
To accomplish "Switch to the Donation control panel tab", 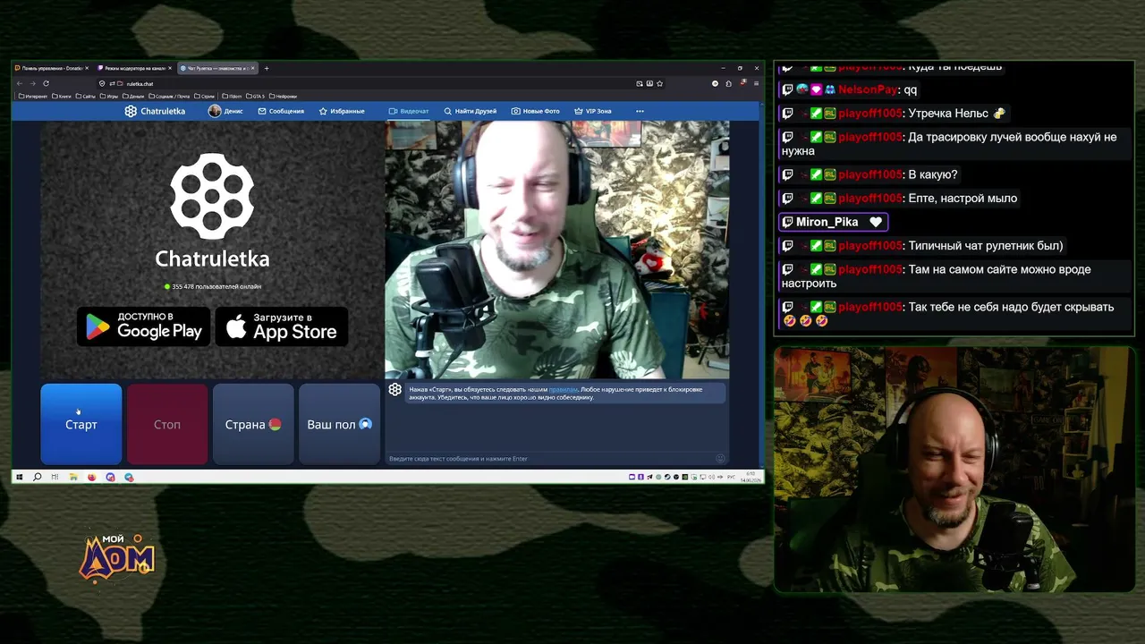I will click(x=50, y=68).
